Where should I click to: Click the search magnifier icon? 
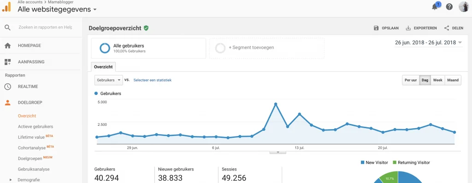pyautogui.click(x=7, y=27)
